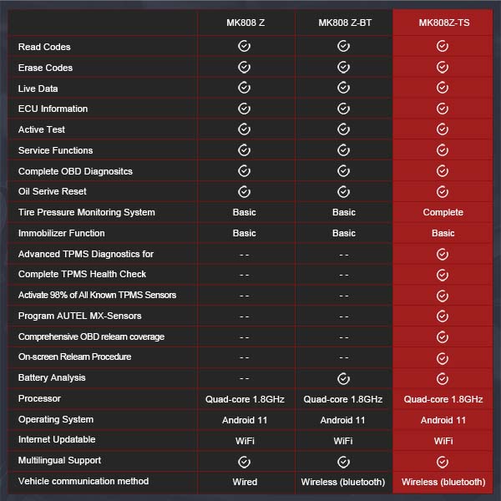Select the MK808 Z column header
The width and height of the screenshot is (501, 501).
245,23
